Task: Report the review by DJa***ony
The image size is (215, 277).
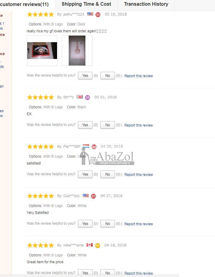Action: click(139, 224)
